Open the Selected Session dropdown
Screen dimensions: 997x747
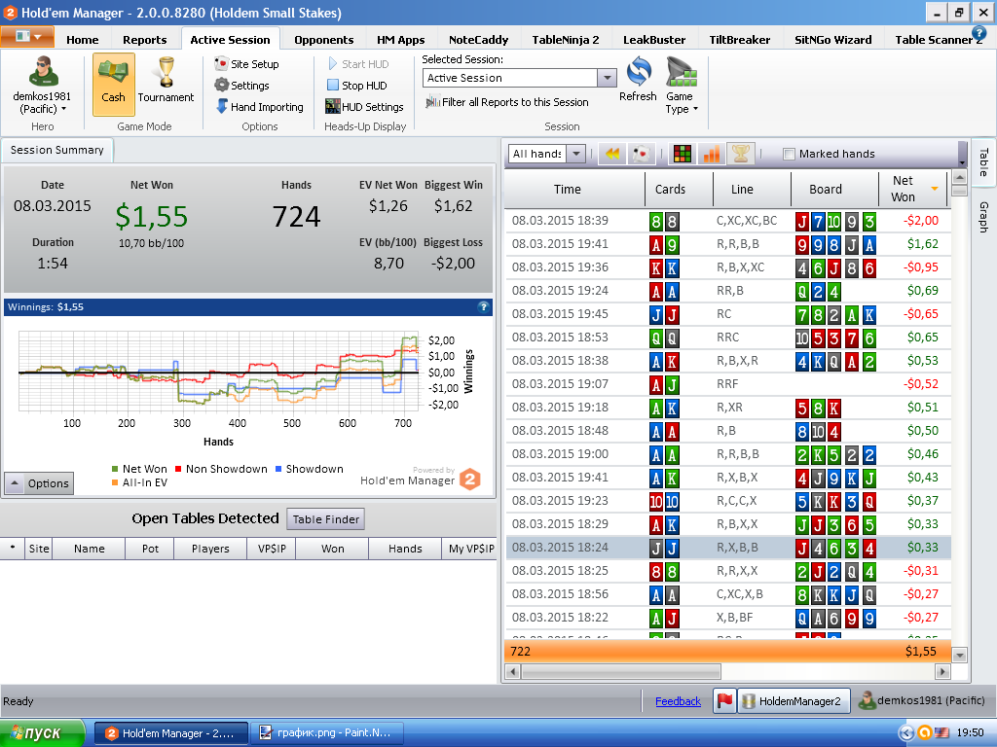pos(608,78)
